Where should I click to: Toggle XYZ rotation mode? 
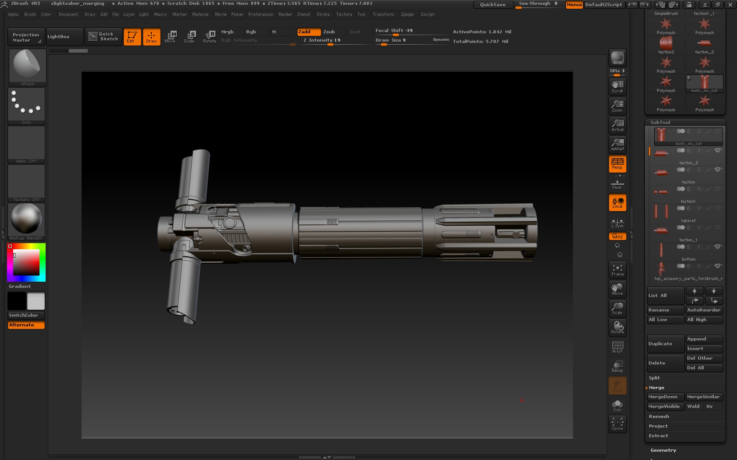[617, 236]
